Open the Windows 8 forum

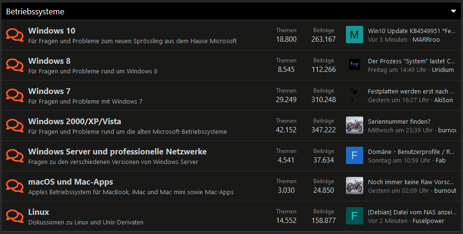pyautogui.click(x=49, y=61)
